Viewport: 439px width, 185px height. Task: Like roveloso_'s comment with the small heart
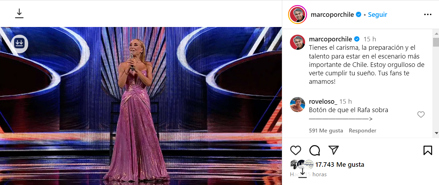coord(421,115)
